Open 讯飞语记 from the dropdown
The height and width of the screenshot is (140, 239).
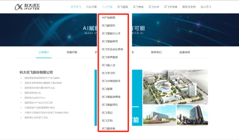107,113
